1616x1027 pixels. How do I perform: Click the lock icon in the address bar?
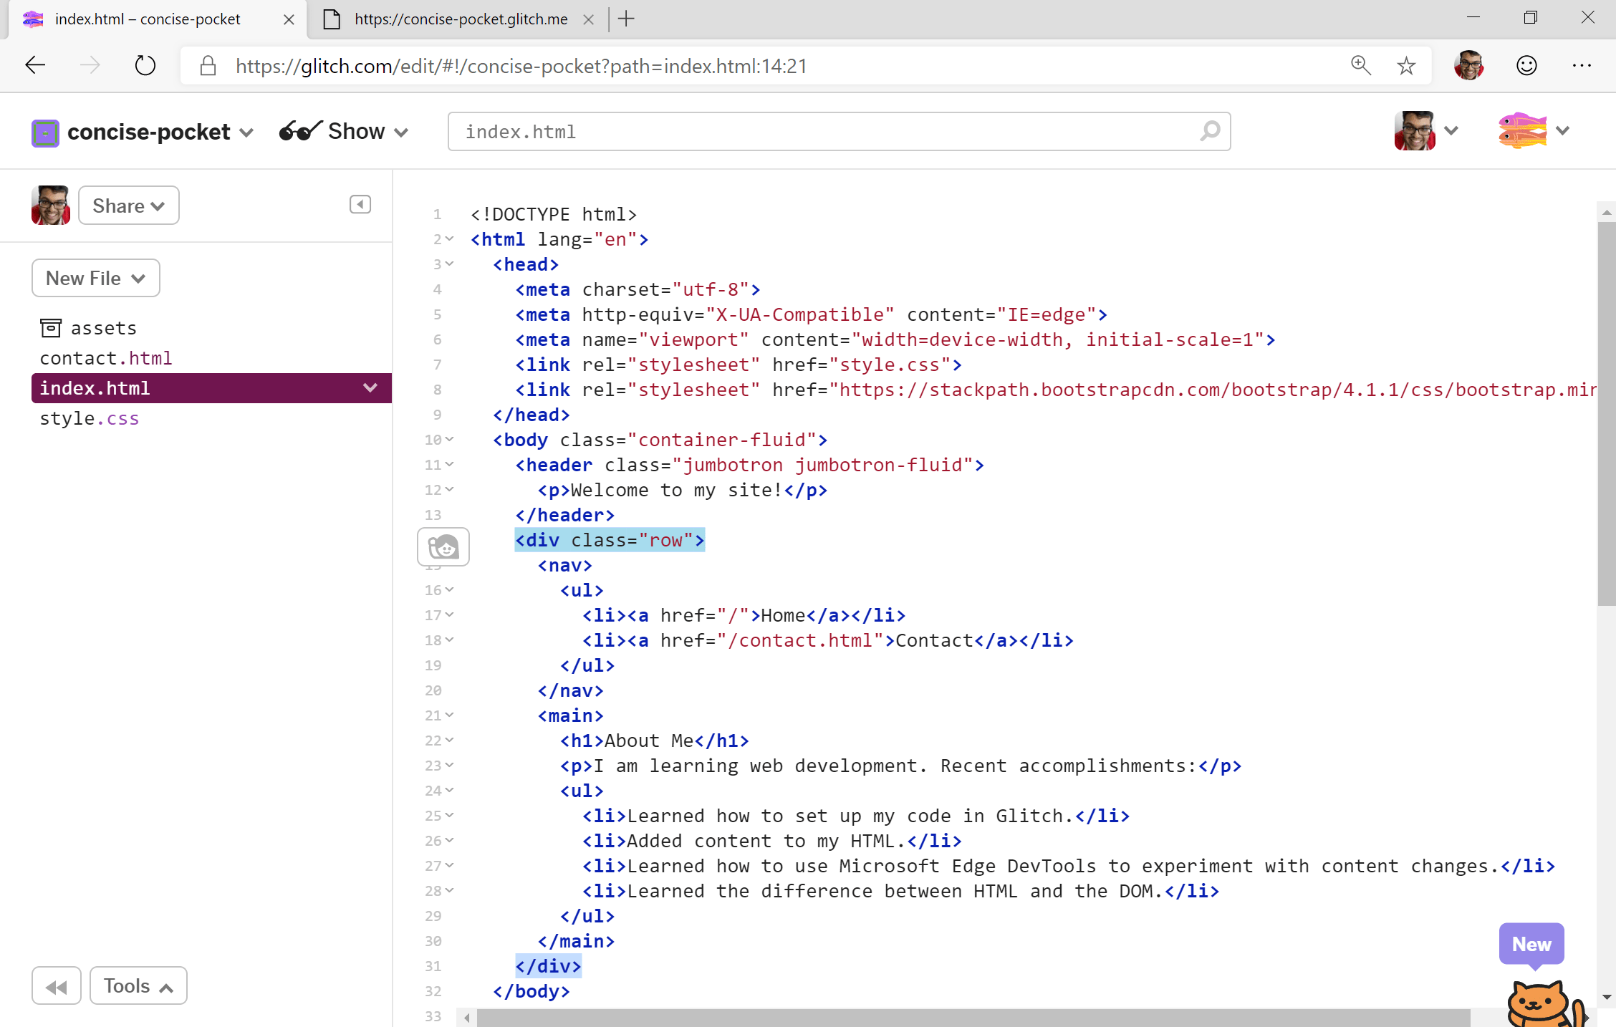point(207,65)
